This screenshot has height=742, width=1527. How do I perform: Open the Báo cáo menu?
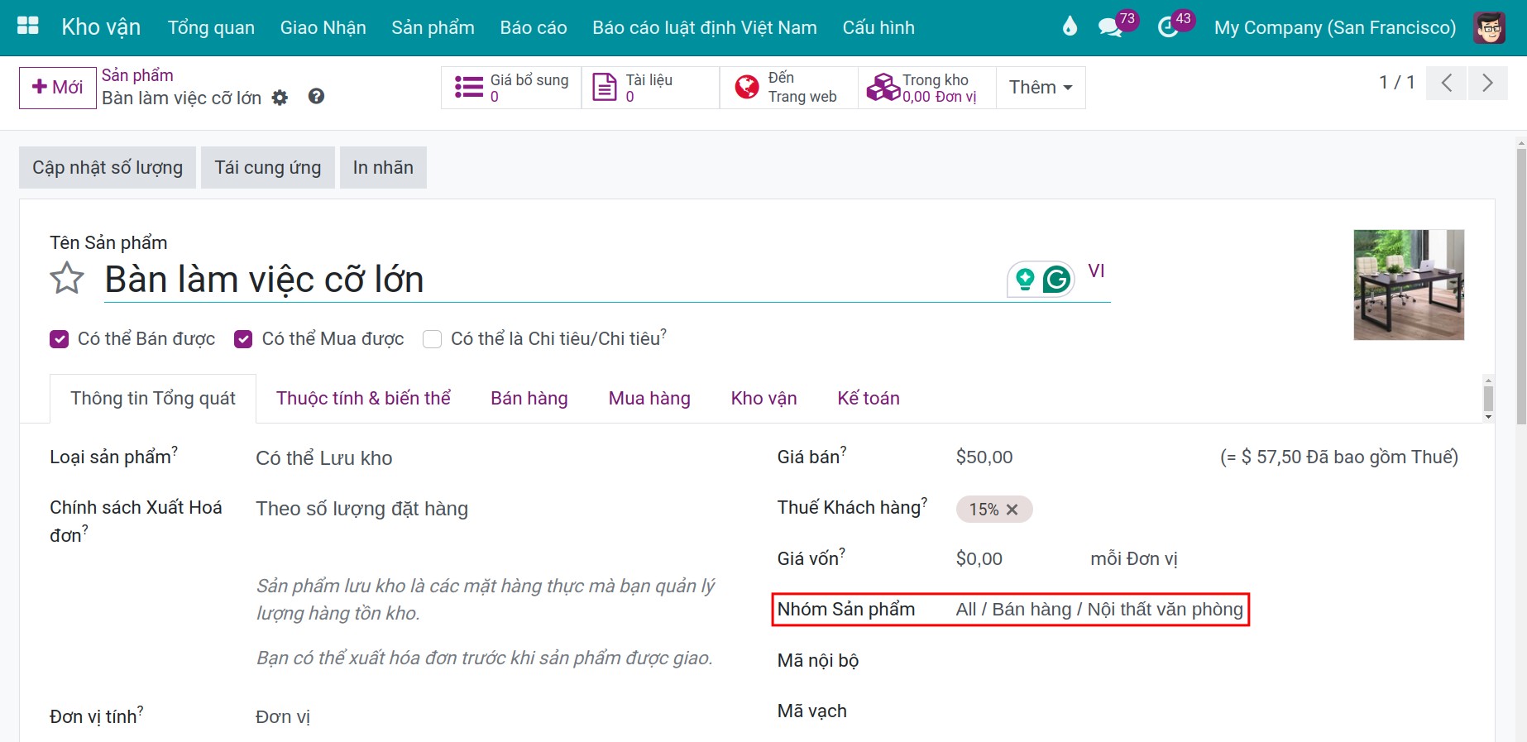[x=534, y=27]
